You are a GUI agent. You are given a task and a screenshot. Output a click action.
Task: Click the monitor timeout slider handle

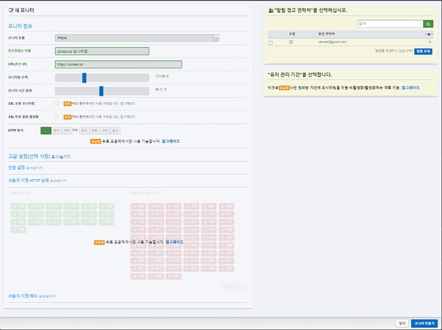tap(101, 91)
